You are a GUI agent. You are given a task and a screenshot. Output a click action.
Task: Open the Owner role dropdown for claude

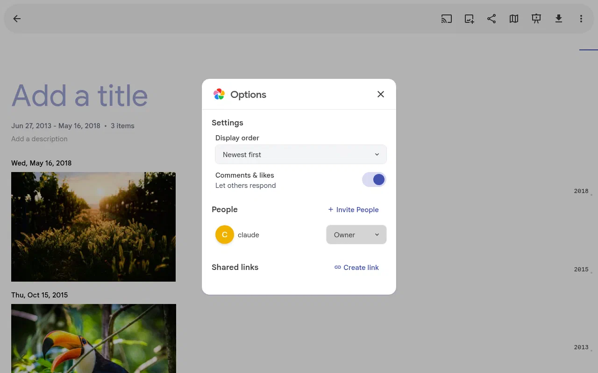[356, 235]
